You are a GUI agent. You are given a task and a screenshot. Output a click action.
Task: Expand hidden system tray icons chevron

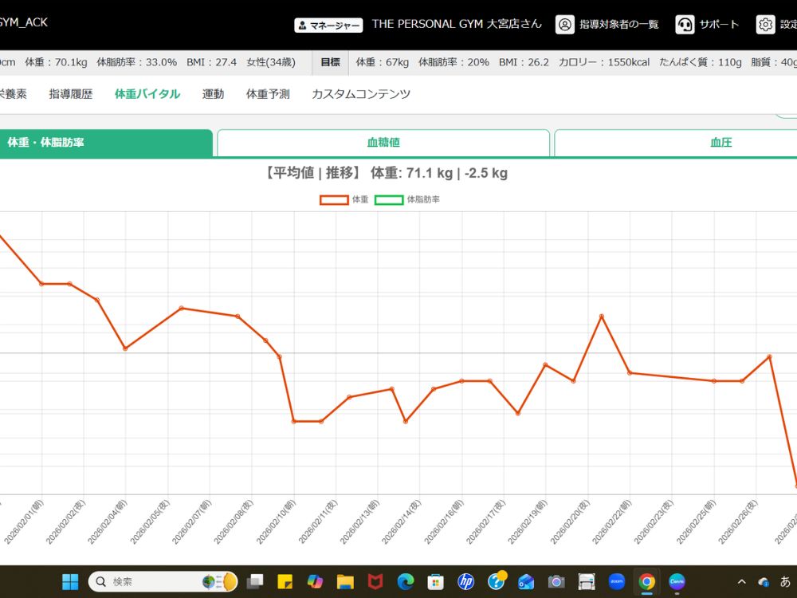(741, 581)
